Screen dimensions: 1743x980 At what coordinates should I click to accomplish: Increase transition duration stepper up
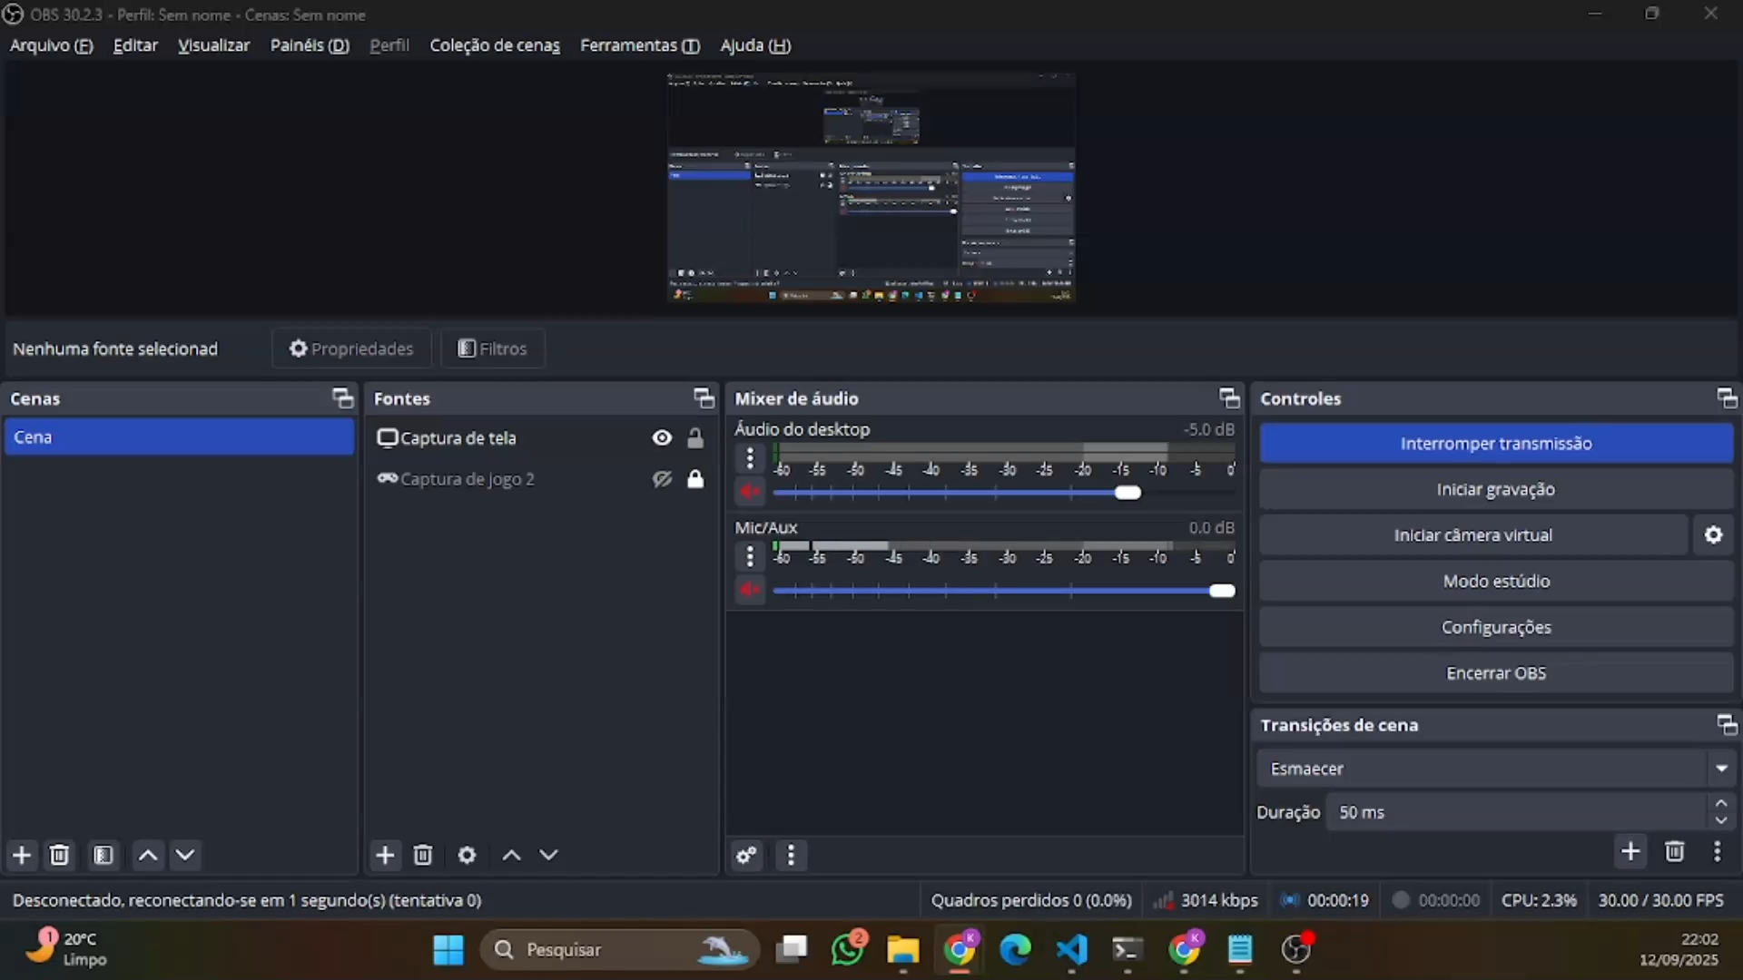click(1721, 803)
